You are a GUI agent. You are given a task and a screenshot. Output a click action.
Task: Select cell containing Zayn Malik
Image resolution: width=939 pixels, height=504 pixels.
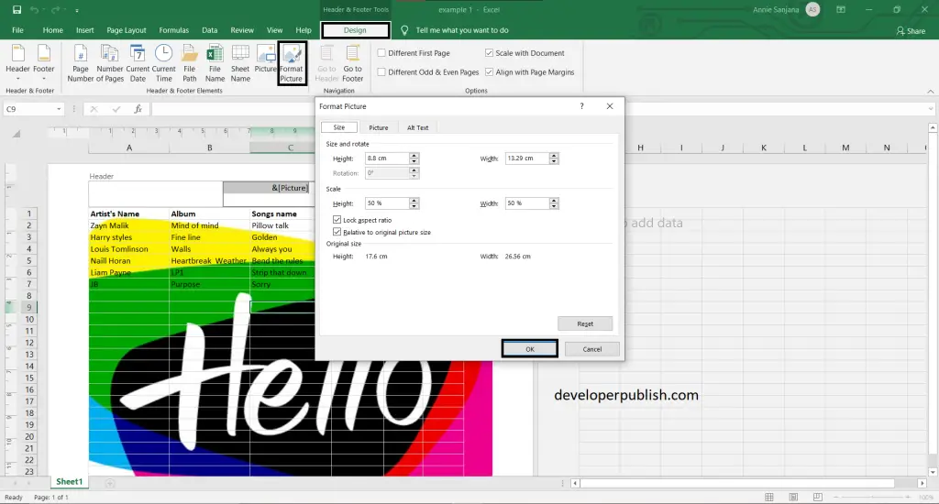[x=128, y=225]
